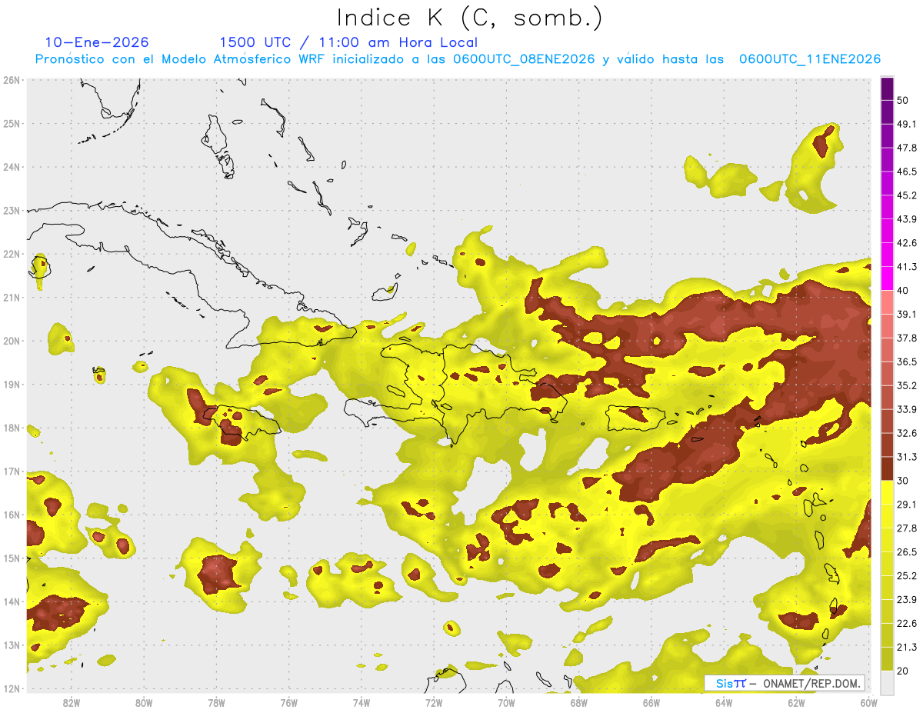Image resolution: width=923 pixels, height=713 pixels.
Task: Click the '19N' latitude axis label
Action: pos(12,385)
